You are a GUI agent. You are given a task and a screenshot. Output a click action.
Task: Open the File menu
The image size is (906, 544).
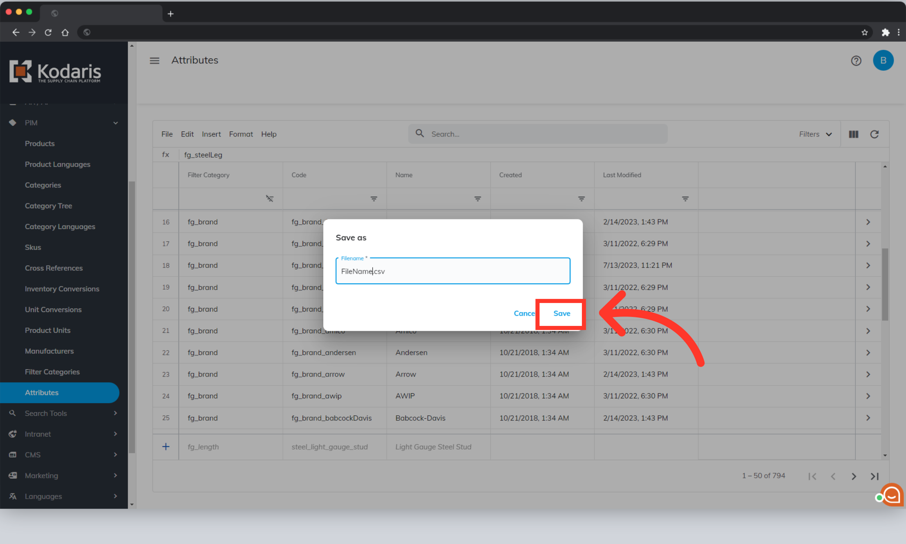coord(167,134)
